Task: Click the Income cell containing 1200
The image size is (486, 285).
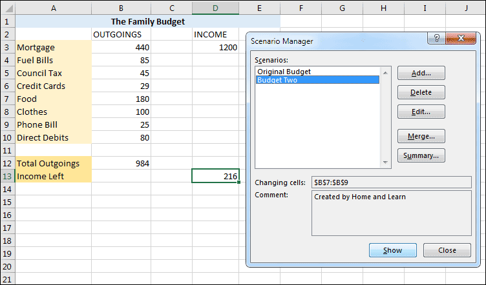Action: coord(215,47)
